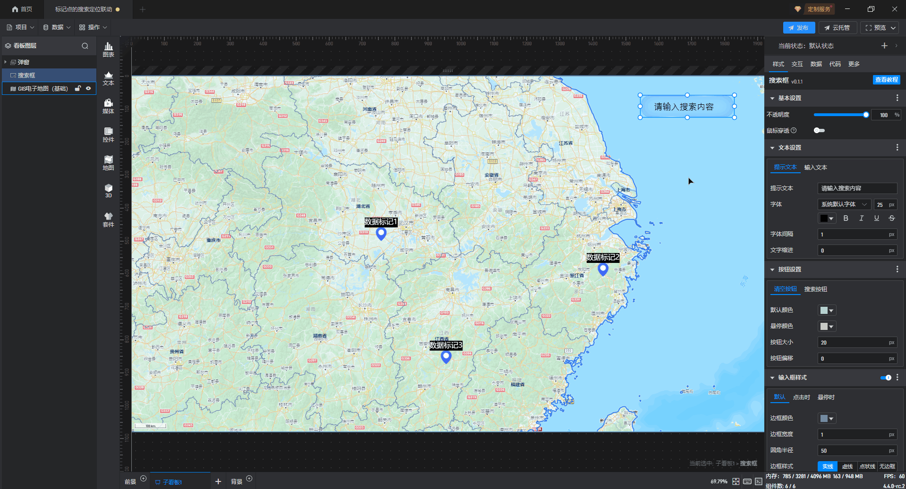Open the 数据 menu in top toolbar

point(57,27)
